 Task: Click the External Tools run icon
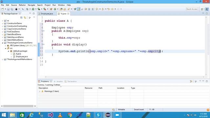coord(45,9)
